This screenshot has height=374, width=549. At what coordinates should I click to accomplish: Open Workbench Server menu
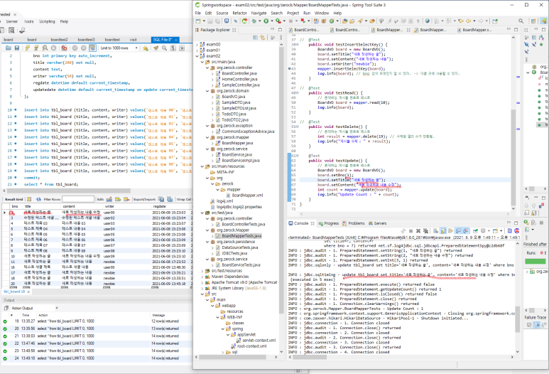(11, 21)
